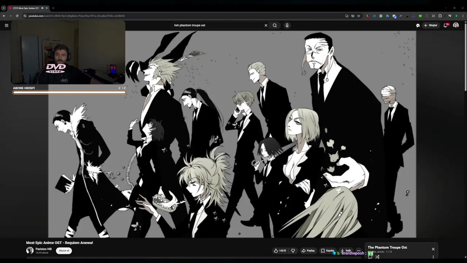Click the sparkle icon left of Oluştur
Image resolution: width=467 pixels, height=263 pixels.
click(x=418, y=25)
